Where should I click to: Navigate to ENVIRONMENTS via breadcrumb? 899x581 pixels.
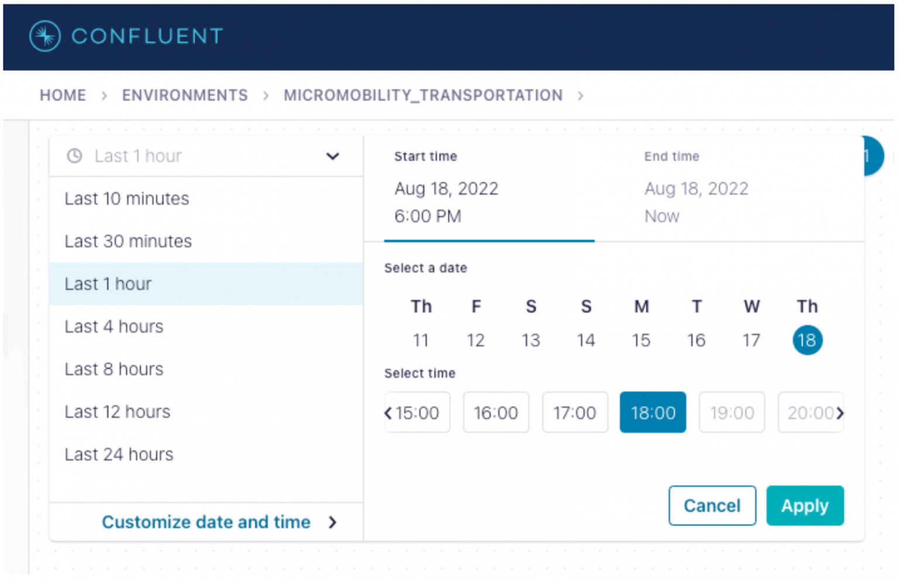tap(184, 95)
